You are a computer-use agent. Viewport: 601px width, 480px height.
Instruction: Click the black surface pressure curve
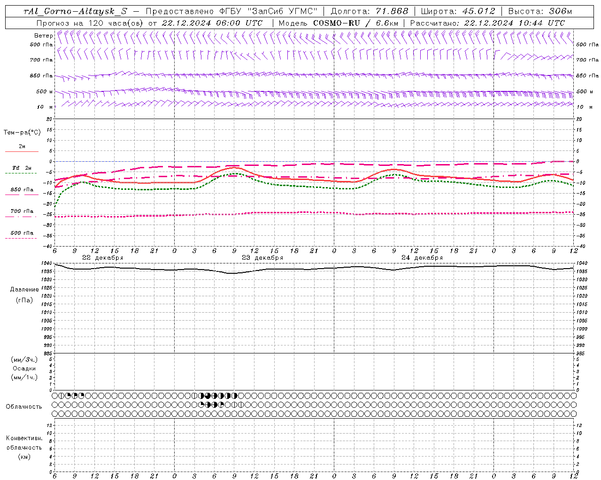point(314,269)
